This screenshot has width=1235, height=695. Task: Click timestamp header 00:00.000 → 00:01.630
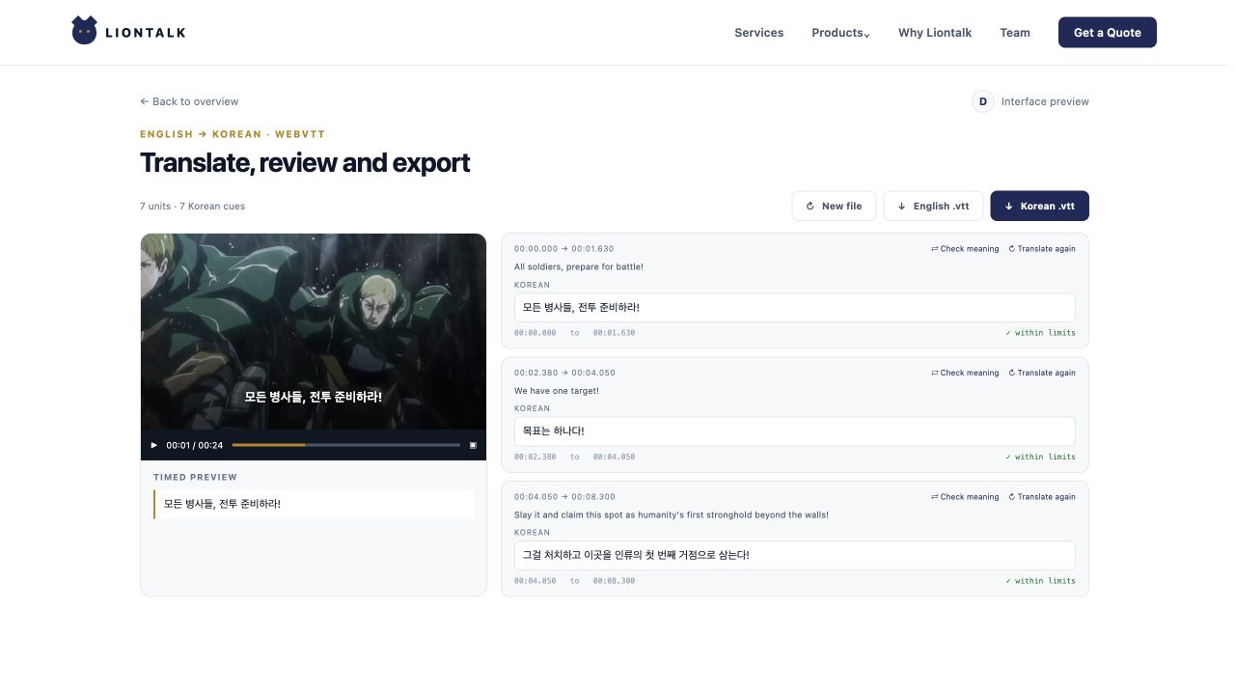[563, 249]
